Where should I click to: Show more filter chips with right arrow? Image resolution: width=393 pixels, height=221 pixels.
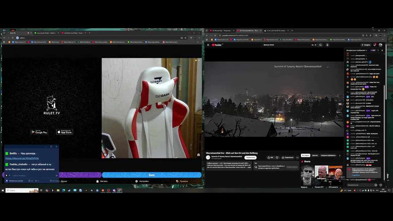pos(340,155)
